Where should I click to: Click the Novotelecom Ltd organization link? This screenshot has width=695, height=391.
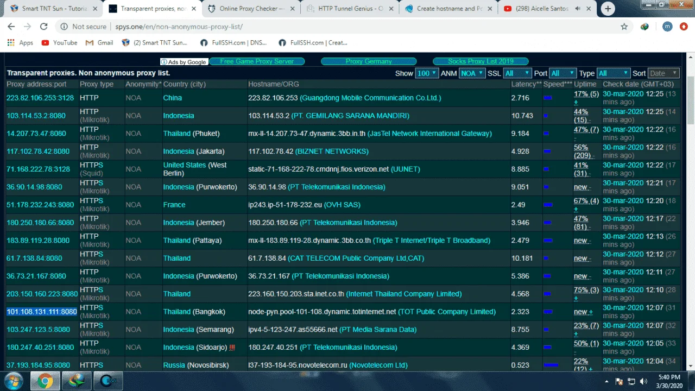[378, 365]
